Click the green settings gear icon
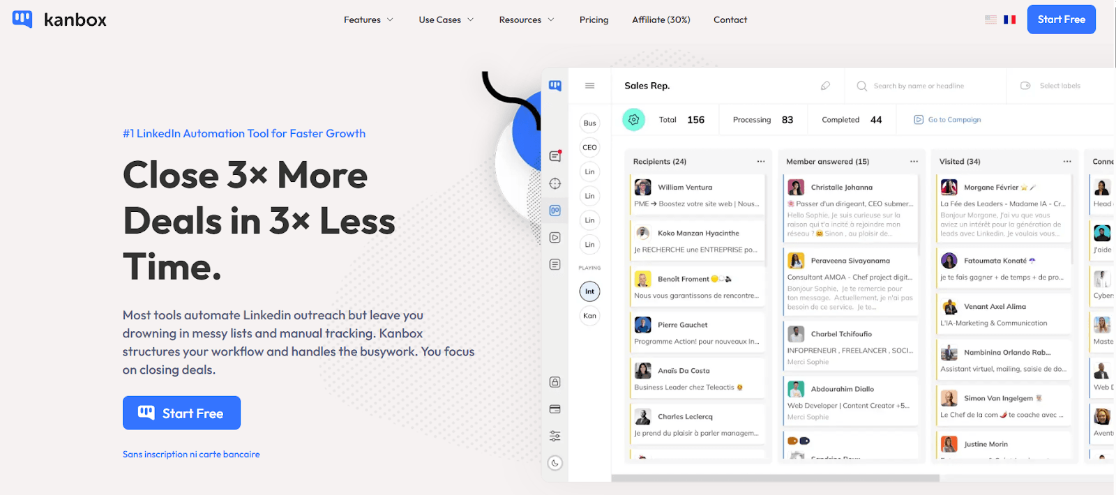This screenshot has width=1116, height=495. 633,120
